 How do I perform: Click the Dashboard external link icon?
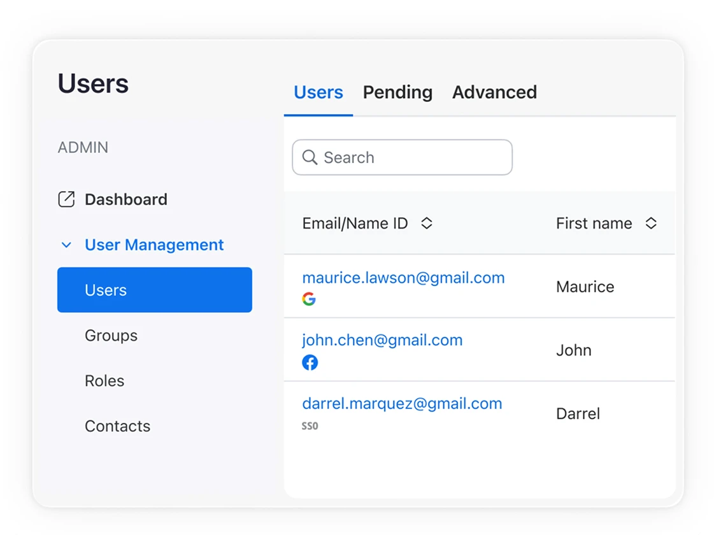(66, 199)
